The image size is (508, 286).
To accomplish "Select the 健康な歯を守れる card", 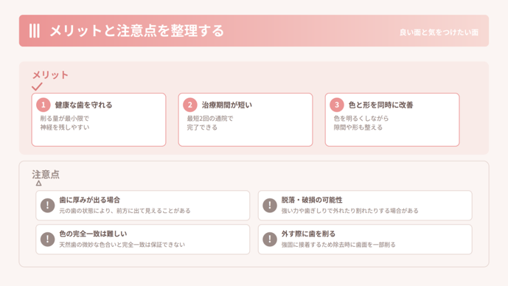I will 99,119.
